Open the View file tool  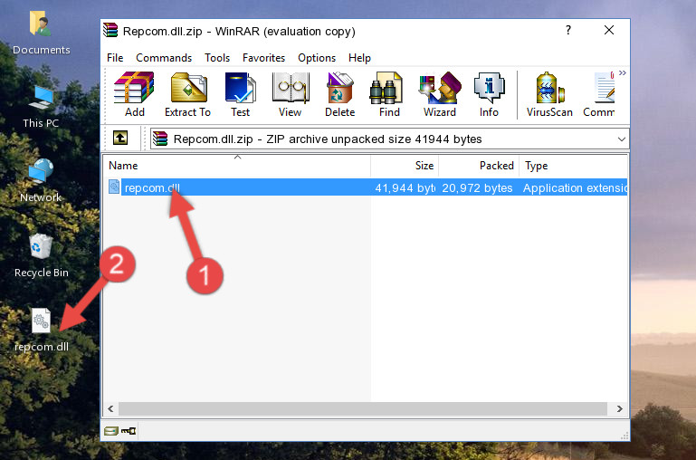(x=291, y=94)
